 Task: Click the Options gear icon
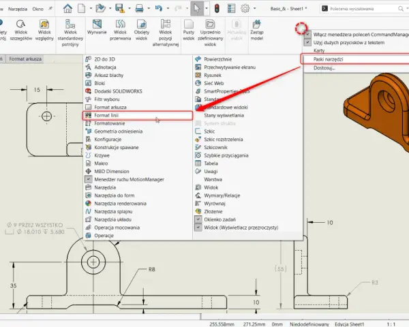[x=245, y=8]
